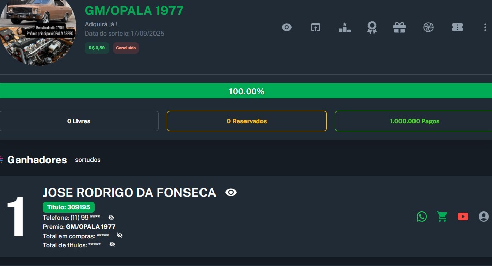Unhide the Total de títulos value
492x266 pixels.
[112, 244]
